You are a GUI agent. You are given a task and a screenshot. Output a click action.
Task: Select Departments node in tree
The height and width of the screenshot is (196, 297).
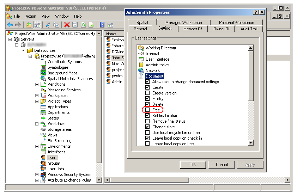click(59, 112)
